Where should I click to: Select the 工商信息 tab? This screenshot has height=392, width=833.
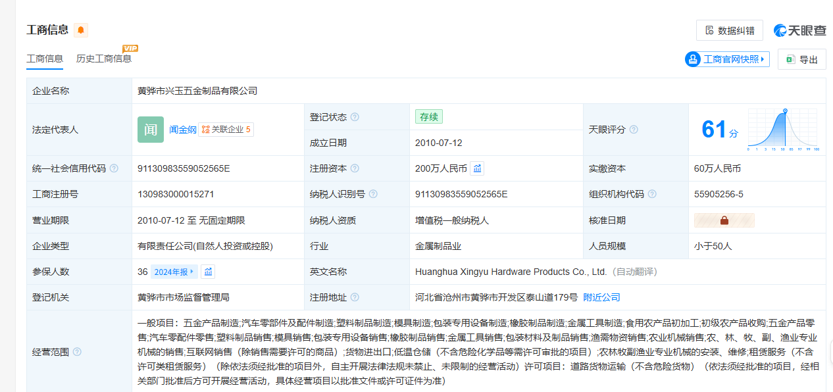[45, 59]
